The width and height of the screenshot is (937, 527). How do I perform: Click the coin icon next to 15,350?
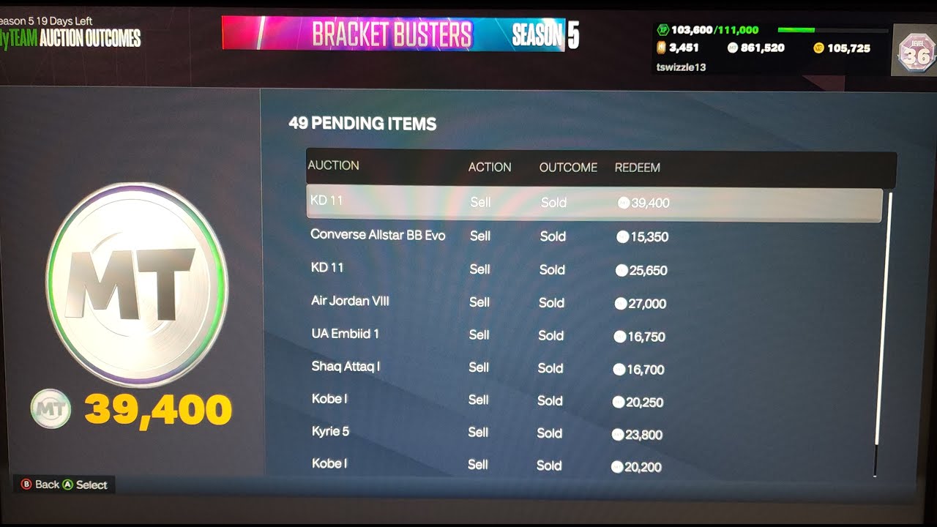coord(623,236)
